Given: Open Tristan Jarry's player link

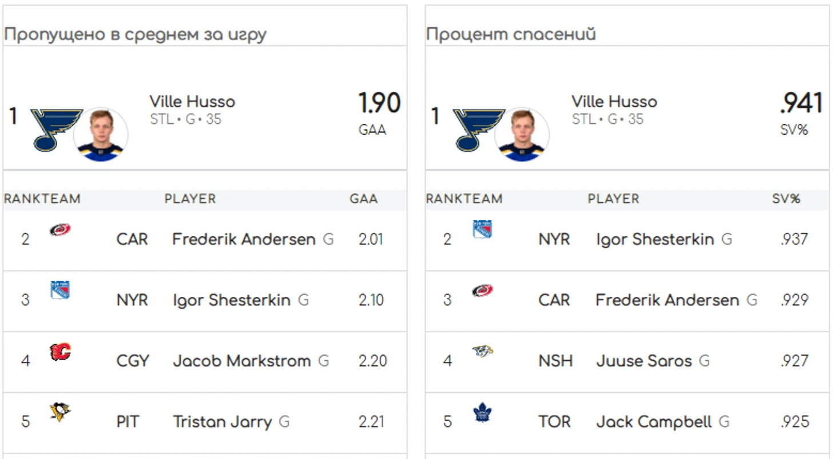Looking at the screenshot, I should click(x=222, y=422).
